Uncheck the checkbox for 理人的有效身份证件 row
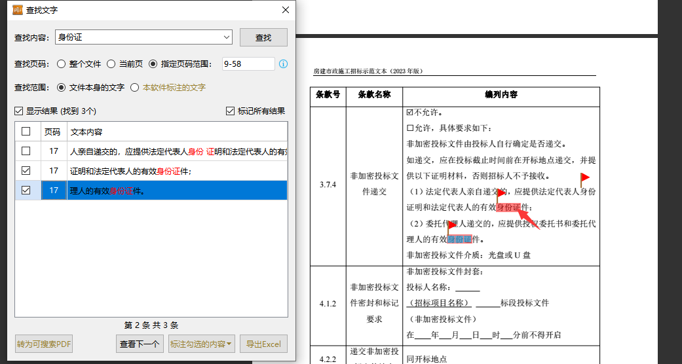 tap(26, 191)
